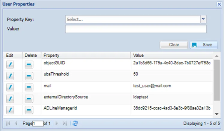Click the Clear button
The width and height of the screenshot is (224, 131).
[174, 45]
